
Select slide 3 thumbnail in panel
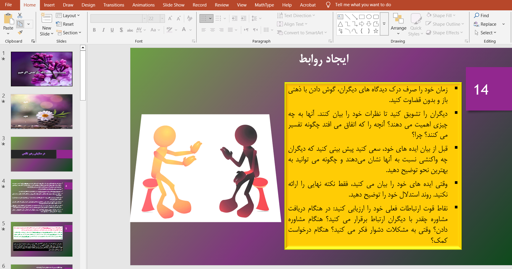[42, 154]
